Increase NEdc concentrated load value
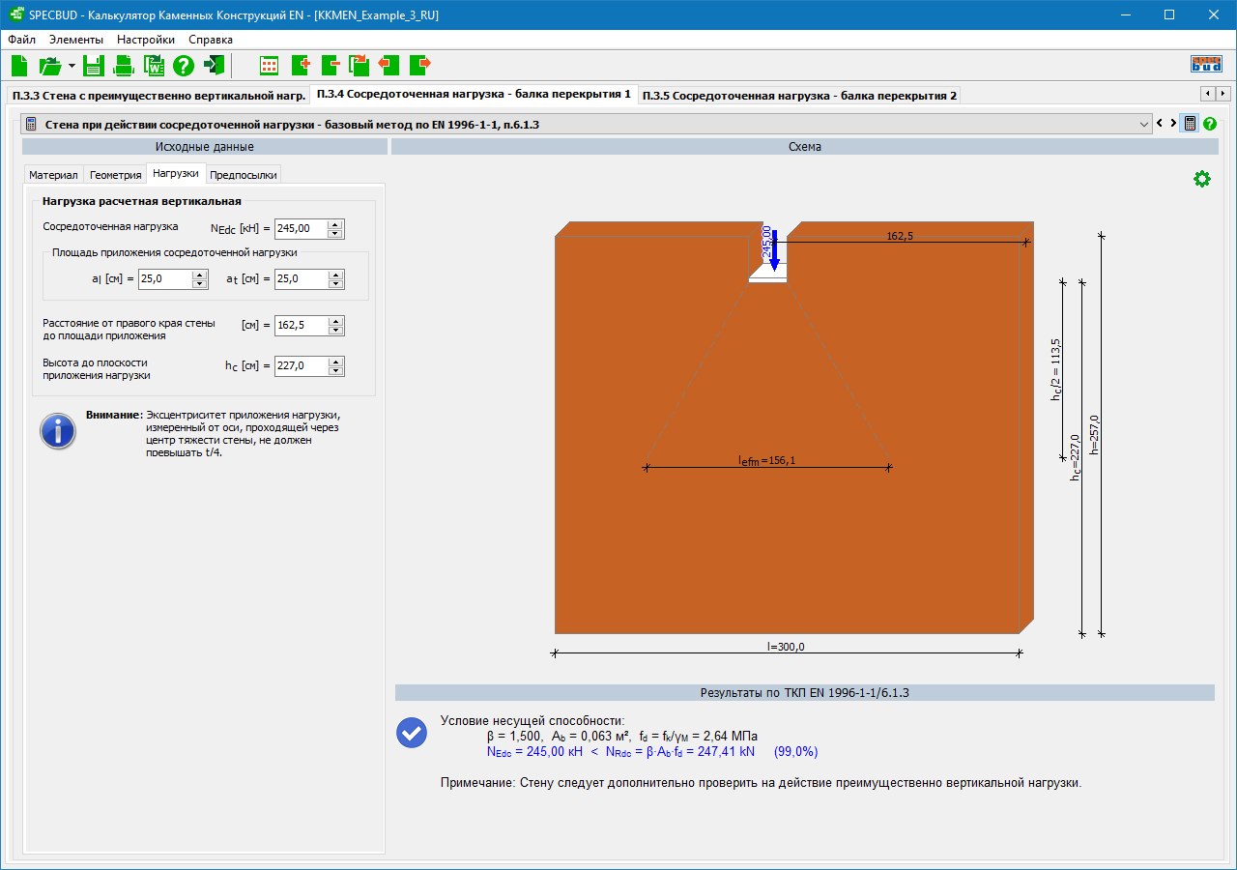Viewport: 1237px width, 870px height. [x=335, y=224]
